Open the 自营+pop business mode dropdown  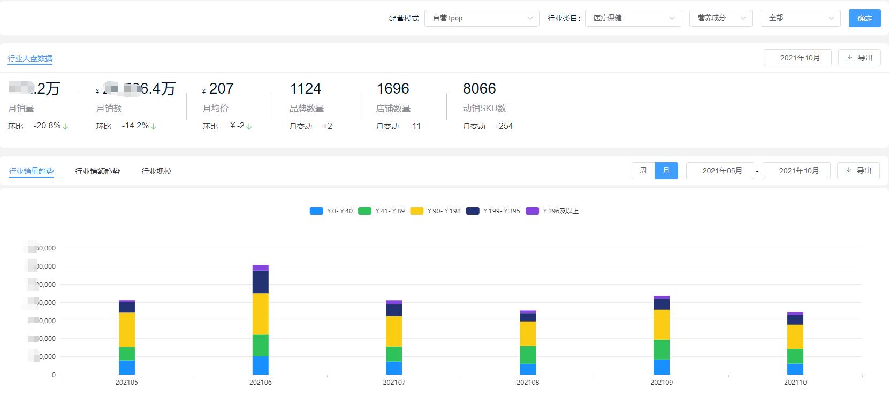click(x=482, y=18)
